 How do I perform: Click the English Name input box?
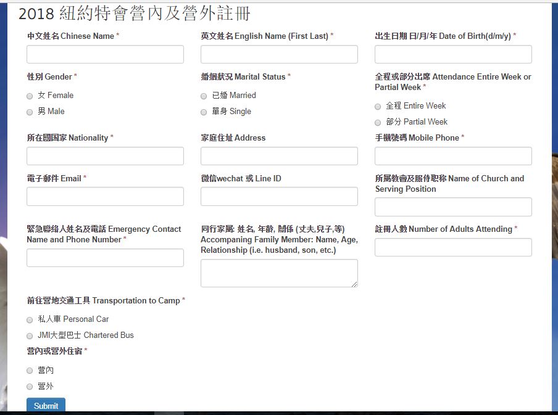click(x=279, y=54)
